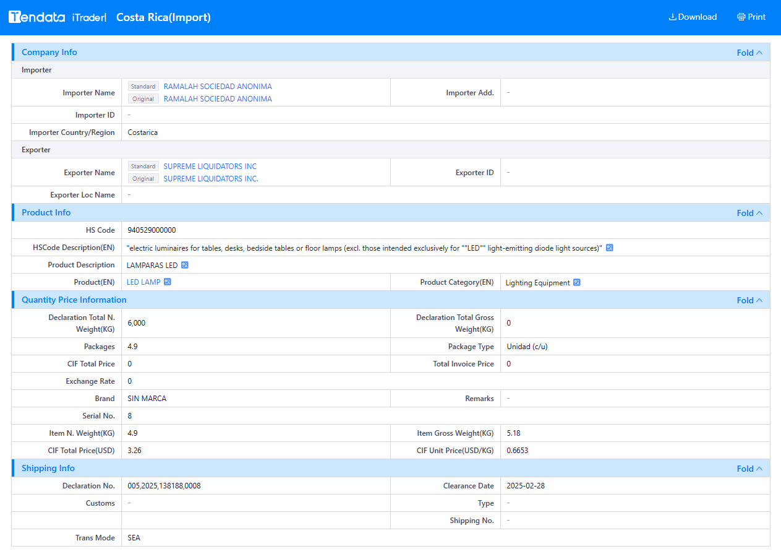The height and width of the screenshot is (554, 781).
Task: Click the Total Invoice Price value 0
Action: point(509,364)
